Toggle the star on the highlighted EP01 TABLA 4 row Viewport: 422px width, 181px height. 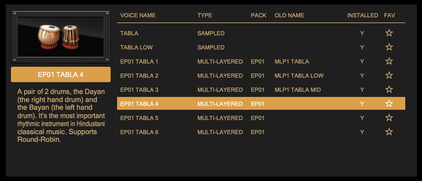click(x=389, y=104)
